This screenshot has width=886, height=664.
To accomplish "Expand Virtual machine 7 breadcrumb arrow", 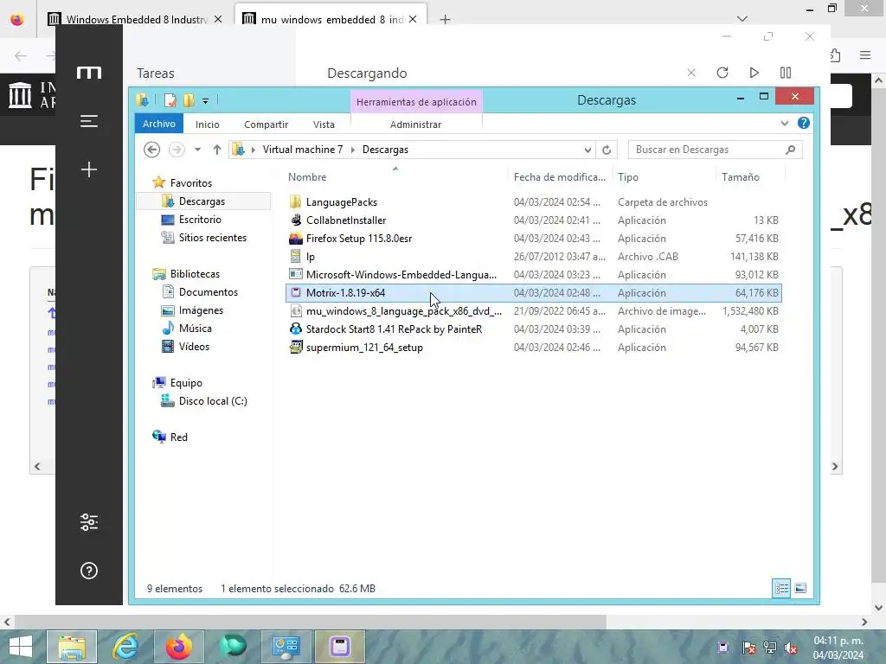I will [353, 150].
